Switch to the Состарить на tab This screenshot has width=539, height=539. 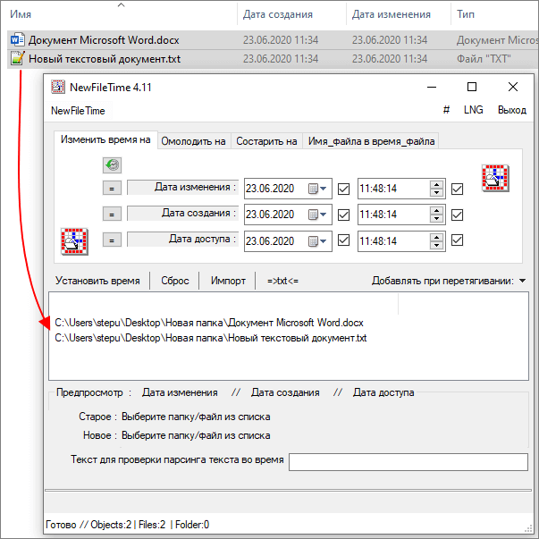[x=266, y=141]
